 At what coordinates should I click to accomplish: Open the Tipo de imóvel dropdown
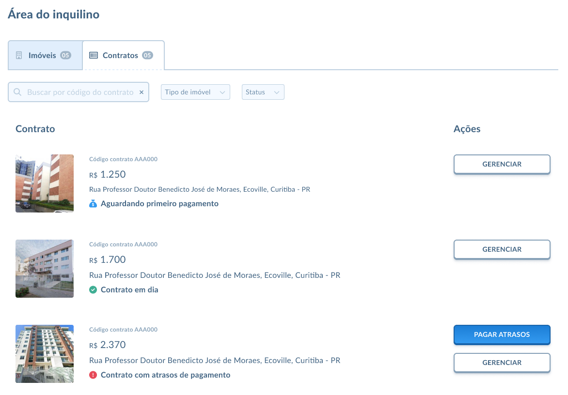195,92
